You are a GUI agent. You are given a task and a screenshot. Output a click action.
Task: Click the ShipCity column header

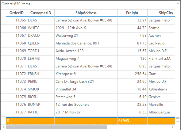click(x=161, y=13)
